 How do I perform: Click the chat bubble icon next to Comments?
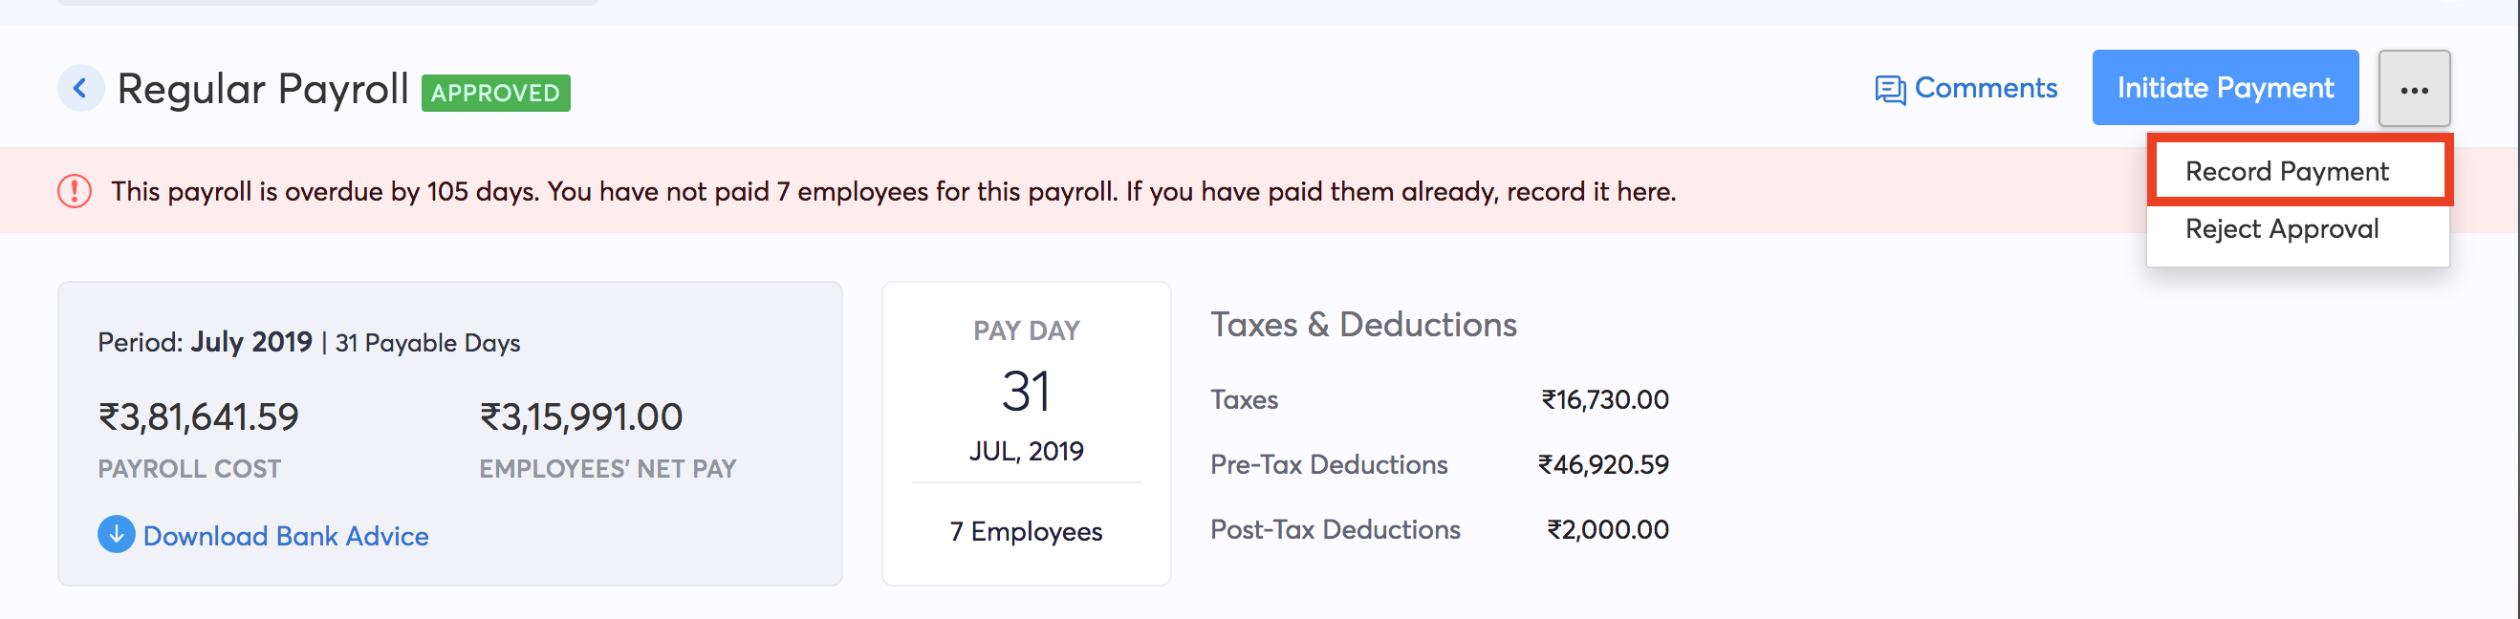1890,87
